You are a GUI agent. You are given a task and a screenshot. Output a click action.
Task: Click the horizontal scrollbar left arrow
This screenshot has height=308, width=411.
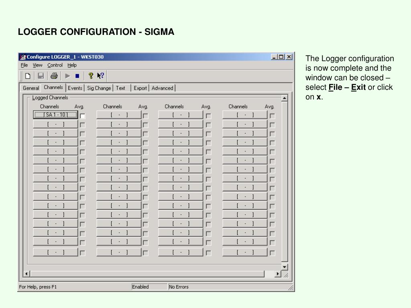tap(26, 274)
